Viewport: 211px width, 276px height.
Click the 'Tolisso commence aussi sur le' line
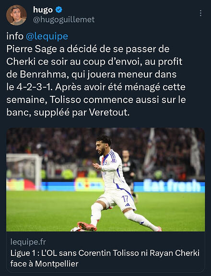pyautogui.click(x=96, y=100)
